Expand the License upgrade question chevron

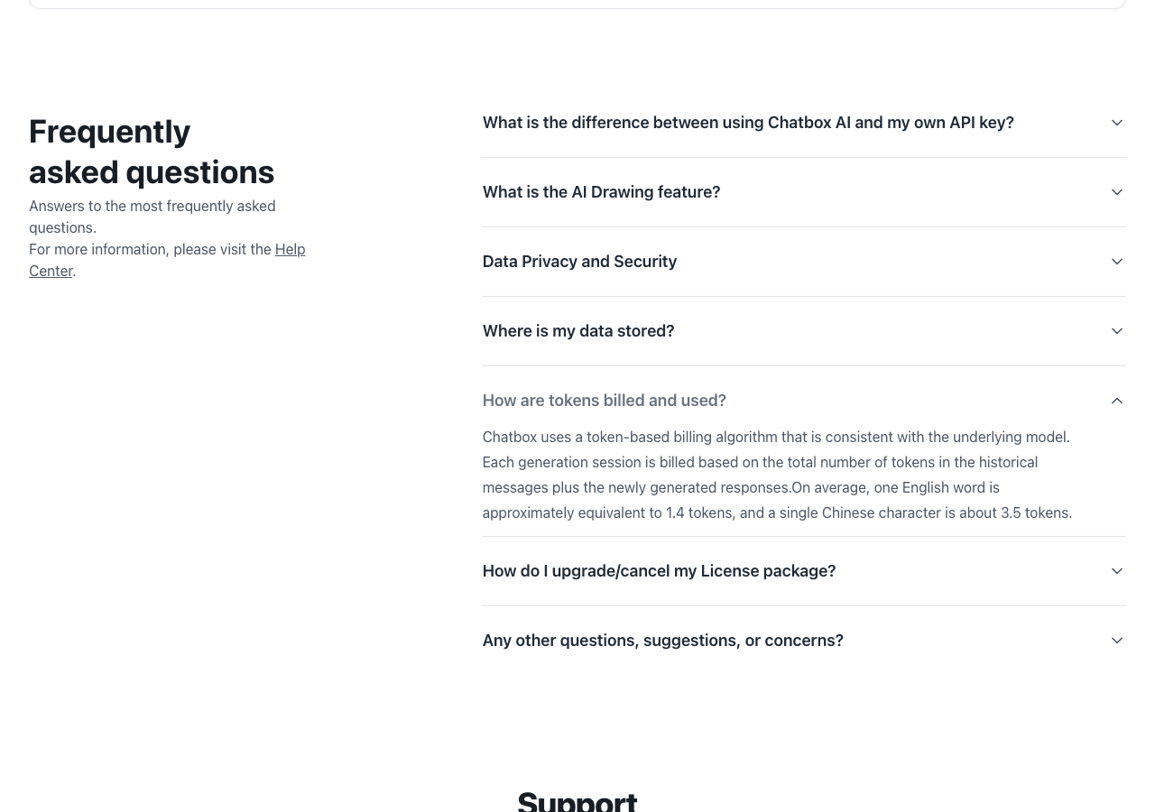click(1116, 570)
